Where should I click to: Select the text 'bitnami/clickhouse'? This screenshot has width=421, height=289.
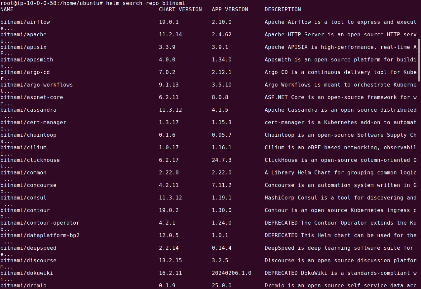point(30,160)
